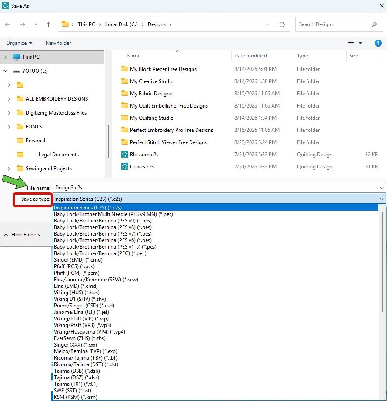Click the New folder button
Image resolution: width=387 pixels, height=401 pixels.
click(58, 43)
